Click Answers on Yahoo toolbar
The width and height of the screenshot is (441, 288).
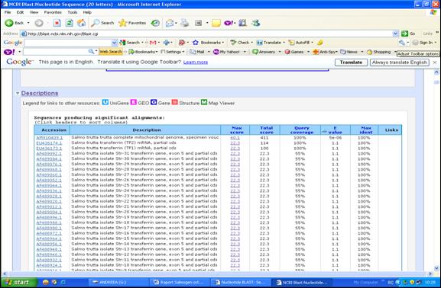coord(264,52)
